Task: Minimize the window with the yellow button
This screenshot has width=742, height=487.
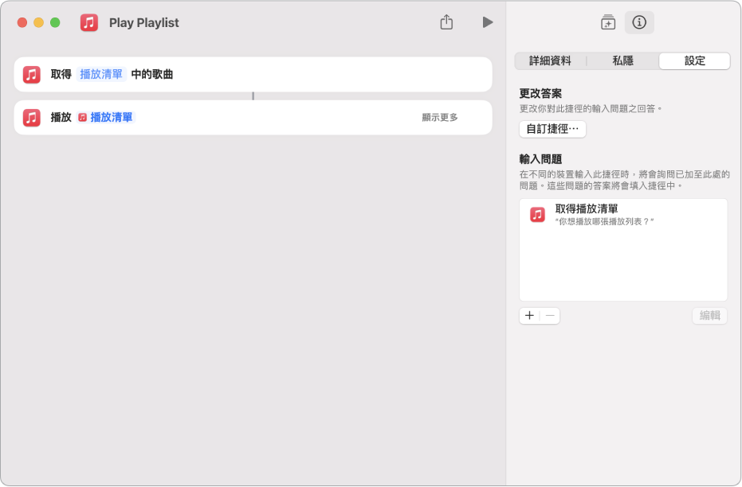Action: [39, 22]
